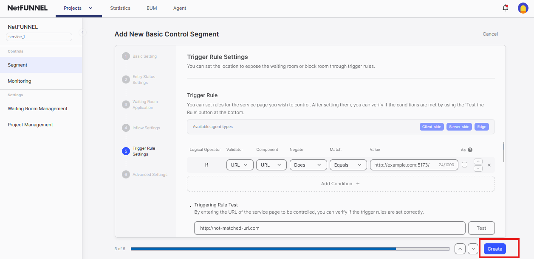Move the condition down with the down arrow
Viewport: 534px width, 259px height.
tap(477, 168)
